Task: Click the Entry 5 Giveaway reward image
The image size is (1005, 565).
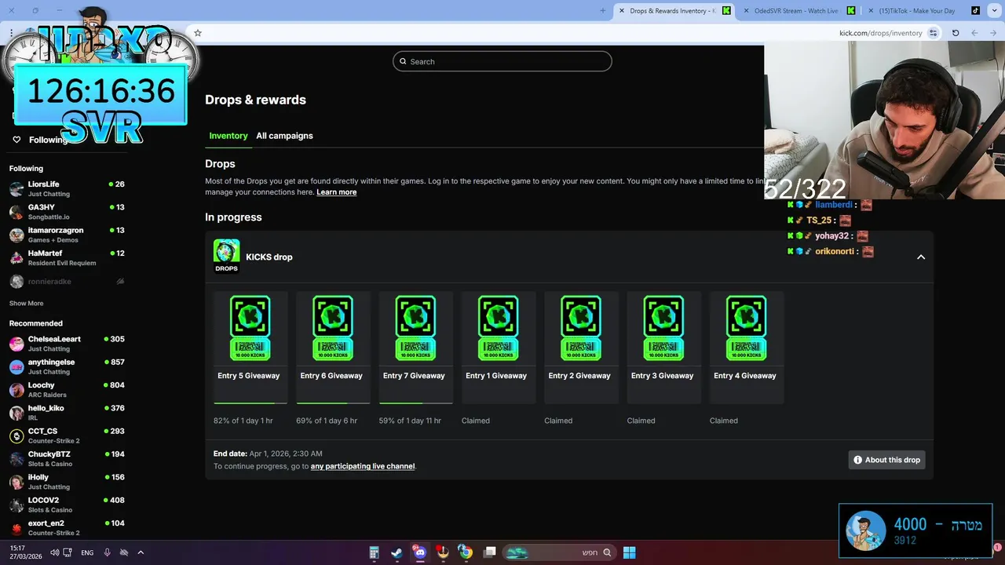Action: (x=250, y=328)
